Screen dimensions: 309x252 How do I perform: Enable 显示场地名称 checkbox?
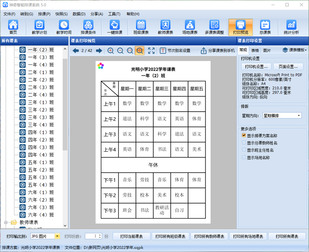[244, 157]
